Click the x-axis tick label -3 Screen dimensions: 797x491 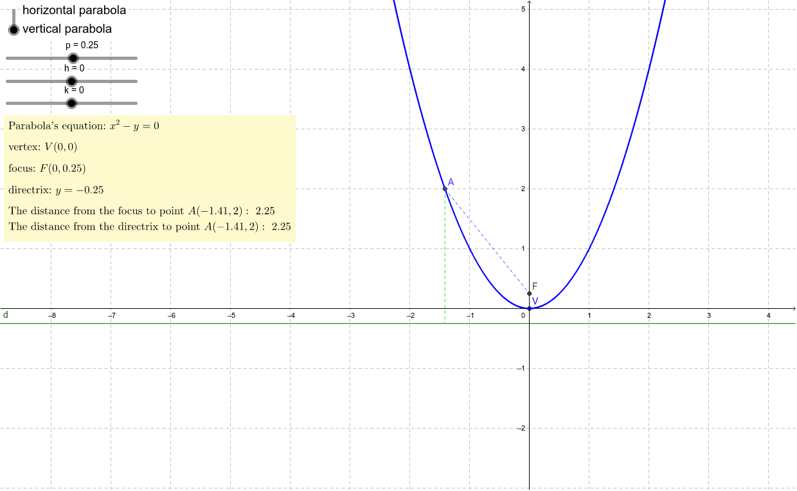(350, 316)
